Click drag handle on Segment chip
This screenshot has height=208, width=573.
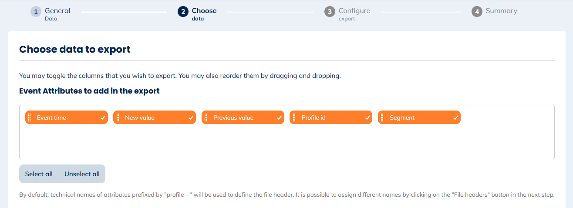(x=382, y=117)
